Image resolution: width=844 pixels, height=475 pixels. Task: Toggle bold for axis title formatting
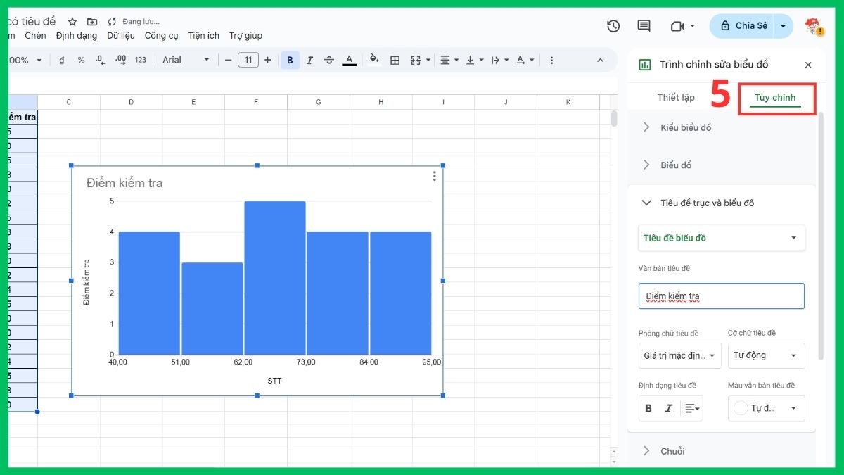point(648,408)
